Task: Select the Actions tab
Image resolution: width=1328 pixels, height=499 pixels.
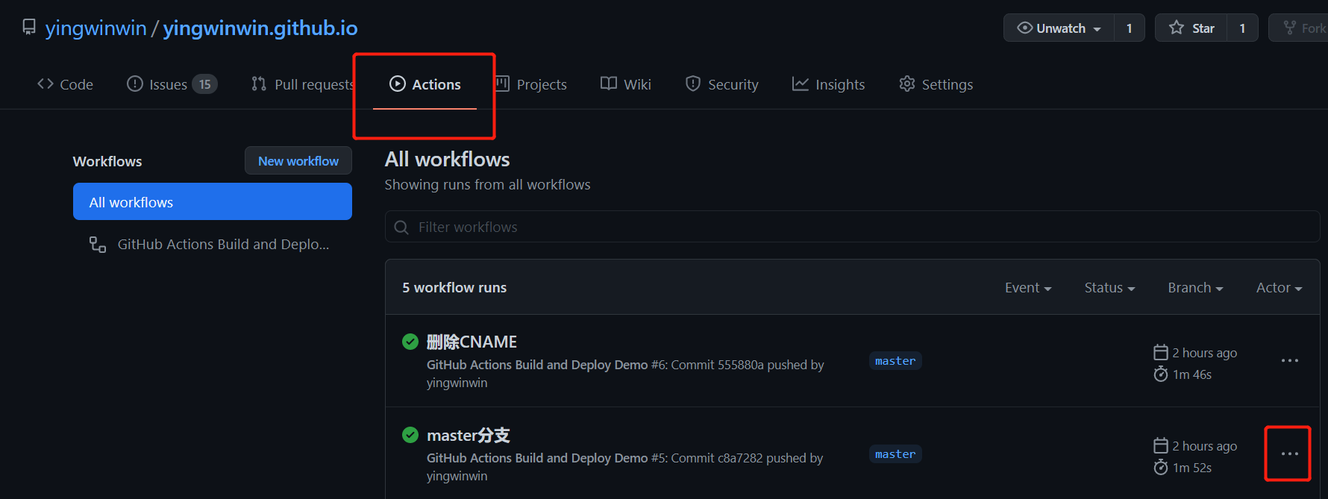Action: coord(425,84)
